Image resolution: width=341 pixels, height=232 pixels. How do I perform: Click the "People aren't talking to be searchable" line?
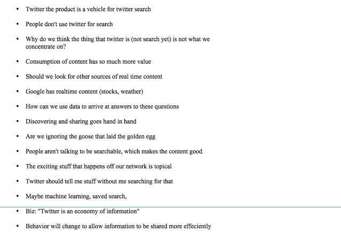(x=114, y=151)
